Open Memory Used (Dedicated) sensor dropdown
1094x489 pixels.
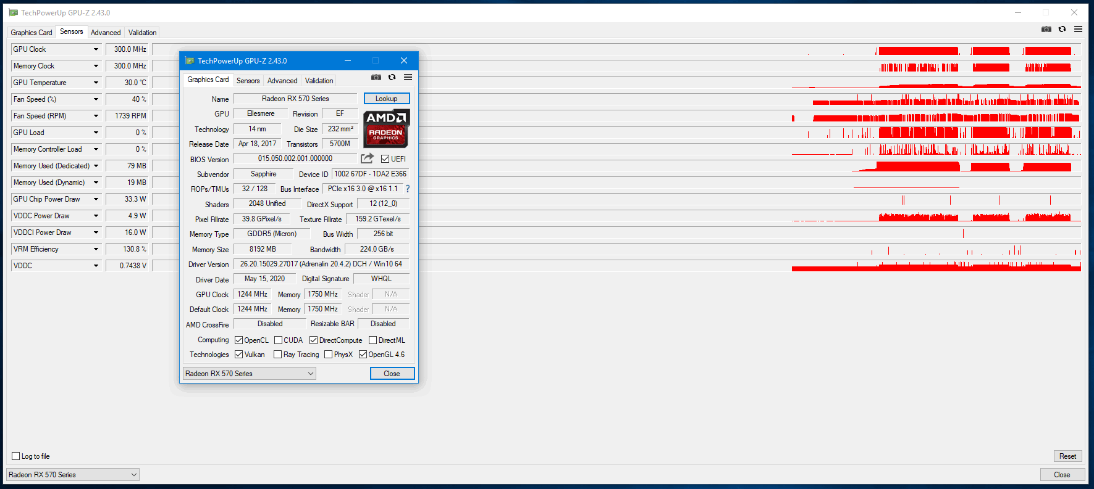(96, 166)
